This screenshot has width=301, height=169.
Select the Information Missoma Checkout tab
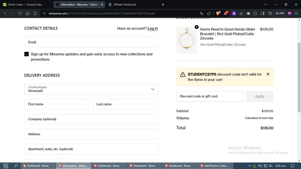(79, 5)
